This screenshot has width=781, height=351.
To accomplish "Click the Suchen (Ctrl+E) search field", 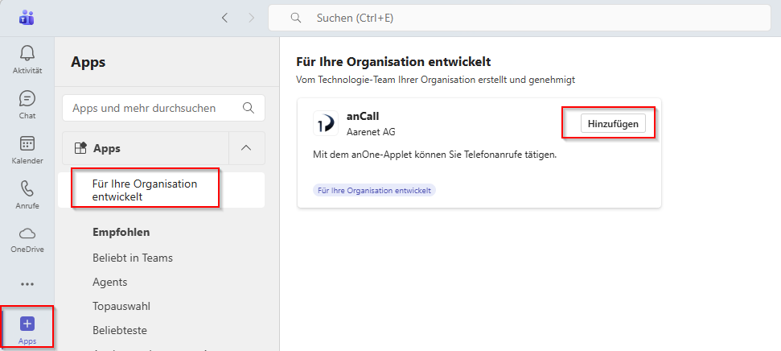I will 520,18.
